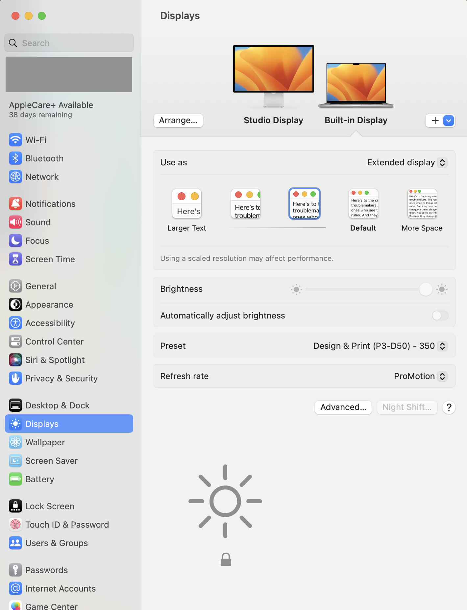The image size is (467, 610).
Task: Close the System Settings window
Action: click(15, 16)
